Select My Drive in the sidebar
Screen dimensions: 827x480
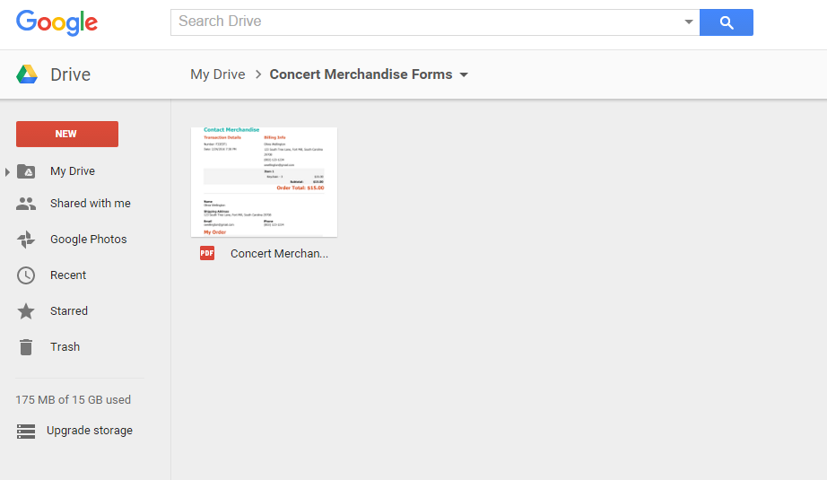(x=73, y=170)
